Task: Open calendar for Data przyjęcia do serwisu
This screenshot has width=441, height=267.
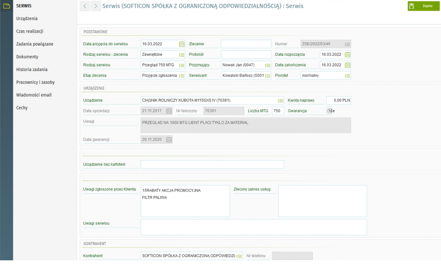Action: (x=182, y=44)
